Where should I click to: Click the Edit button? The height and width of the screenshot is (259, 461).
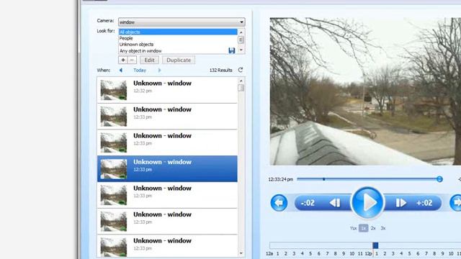click(149, 60)
